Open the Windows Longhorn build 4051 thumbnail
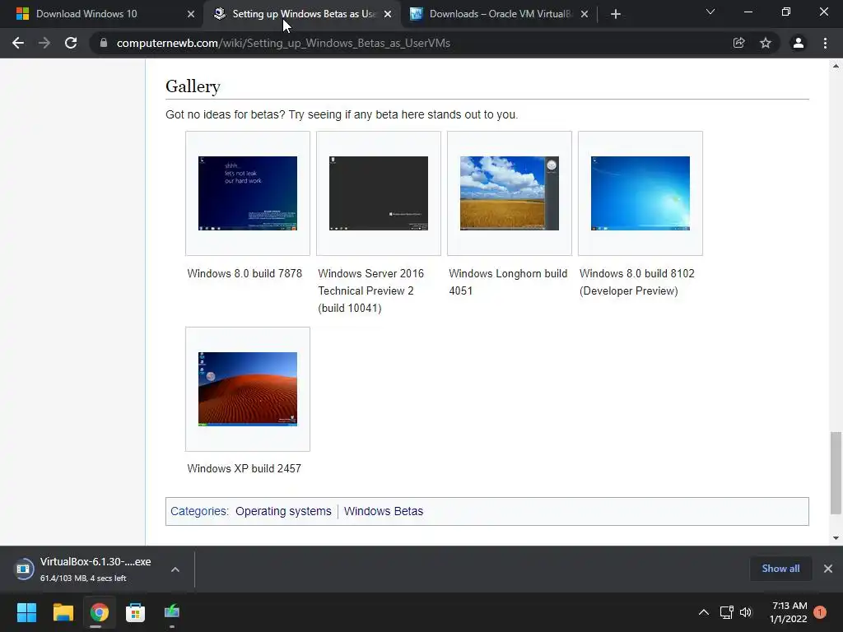 (x=510, y=193)
